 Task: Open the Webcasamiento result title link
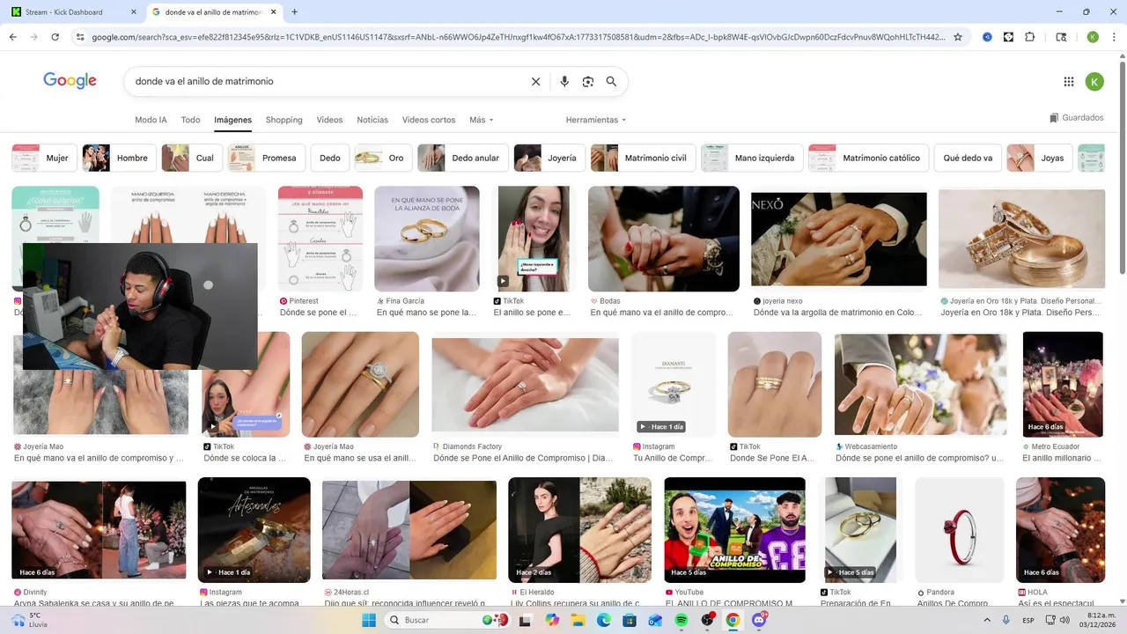[x=919, y=458]
